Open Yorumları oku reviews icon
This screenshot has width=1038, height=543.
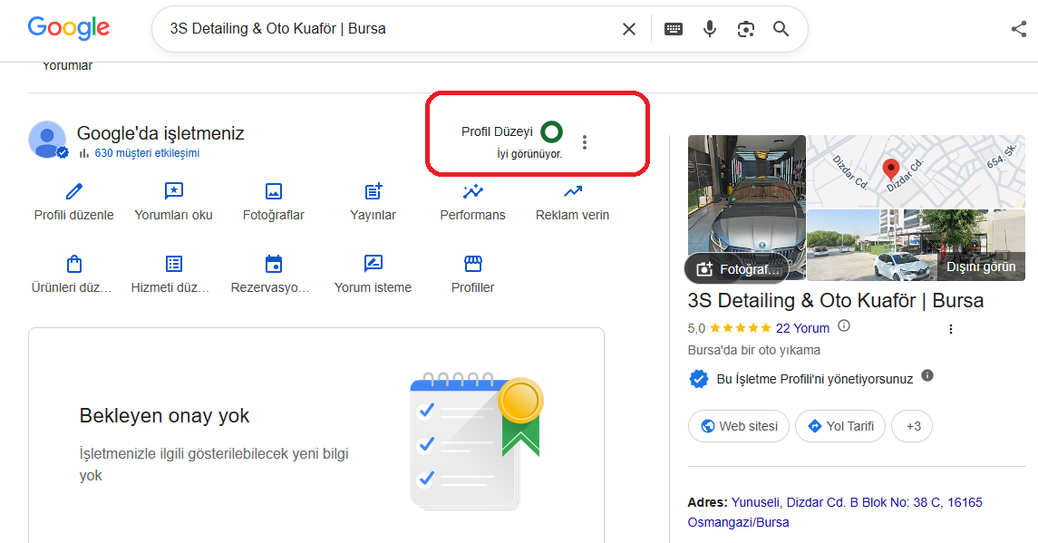click(x=173, y=191)
